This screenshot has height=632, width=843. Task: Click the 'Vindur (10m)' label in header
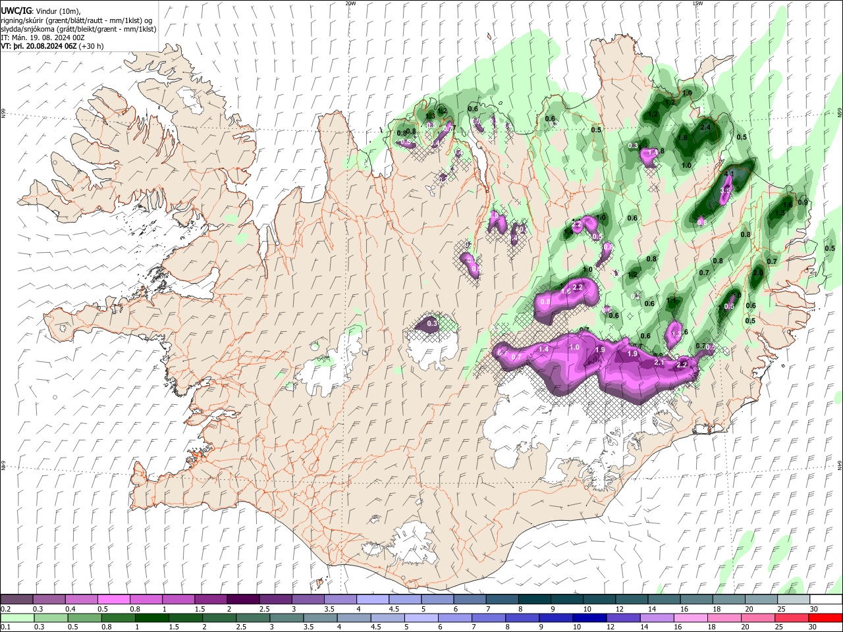(59, 11)
